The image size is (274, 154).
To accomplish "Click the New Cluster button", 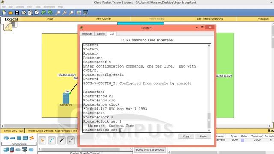I will pyautogui.click(x=104, y=19).
